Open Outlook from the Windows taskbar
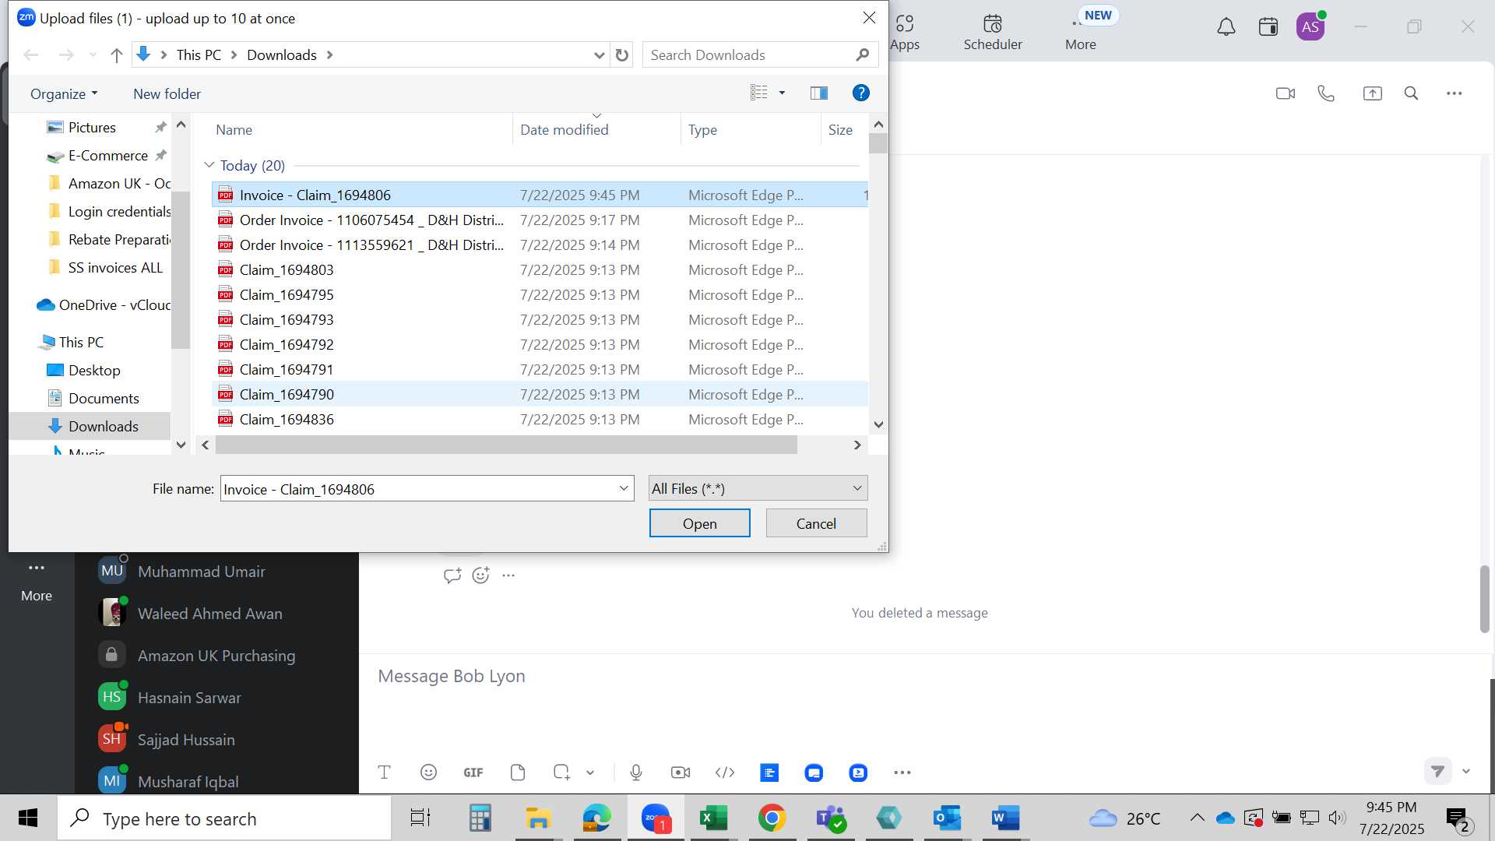 (947, 818)
